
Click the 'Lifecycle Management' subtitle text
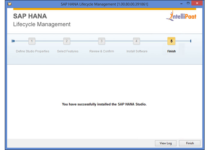[x=42, y=24]
